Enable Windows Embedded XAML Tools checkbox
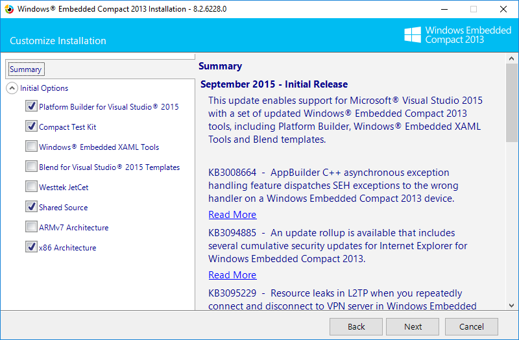Screen dimensions: 519x340 tap(31, 147)
